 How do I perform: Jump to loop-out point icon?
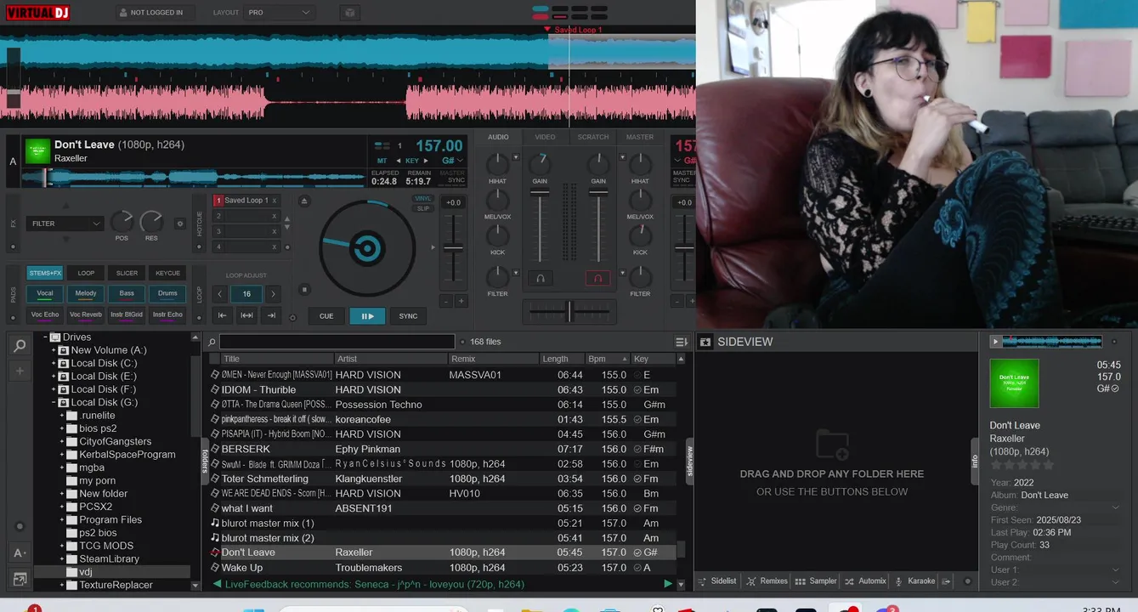pos(271,315)
